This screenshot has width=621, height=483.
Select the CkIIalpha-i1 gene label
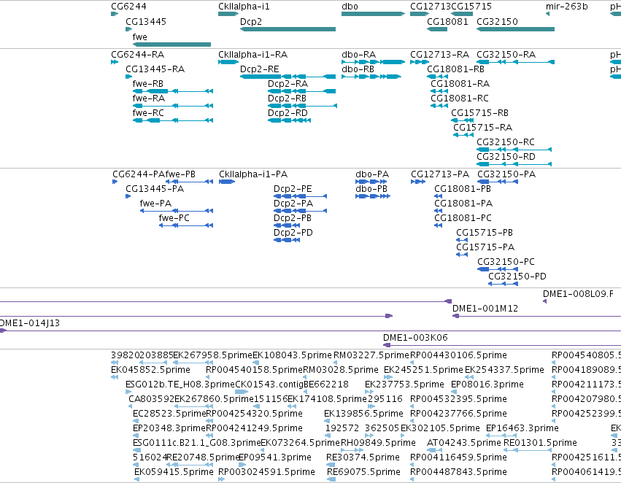coord(244,7)
